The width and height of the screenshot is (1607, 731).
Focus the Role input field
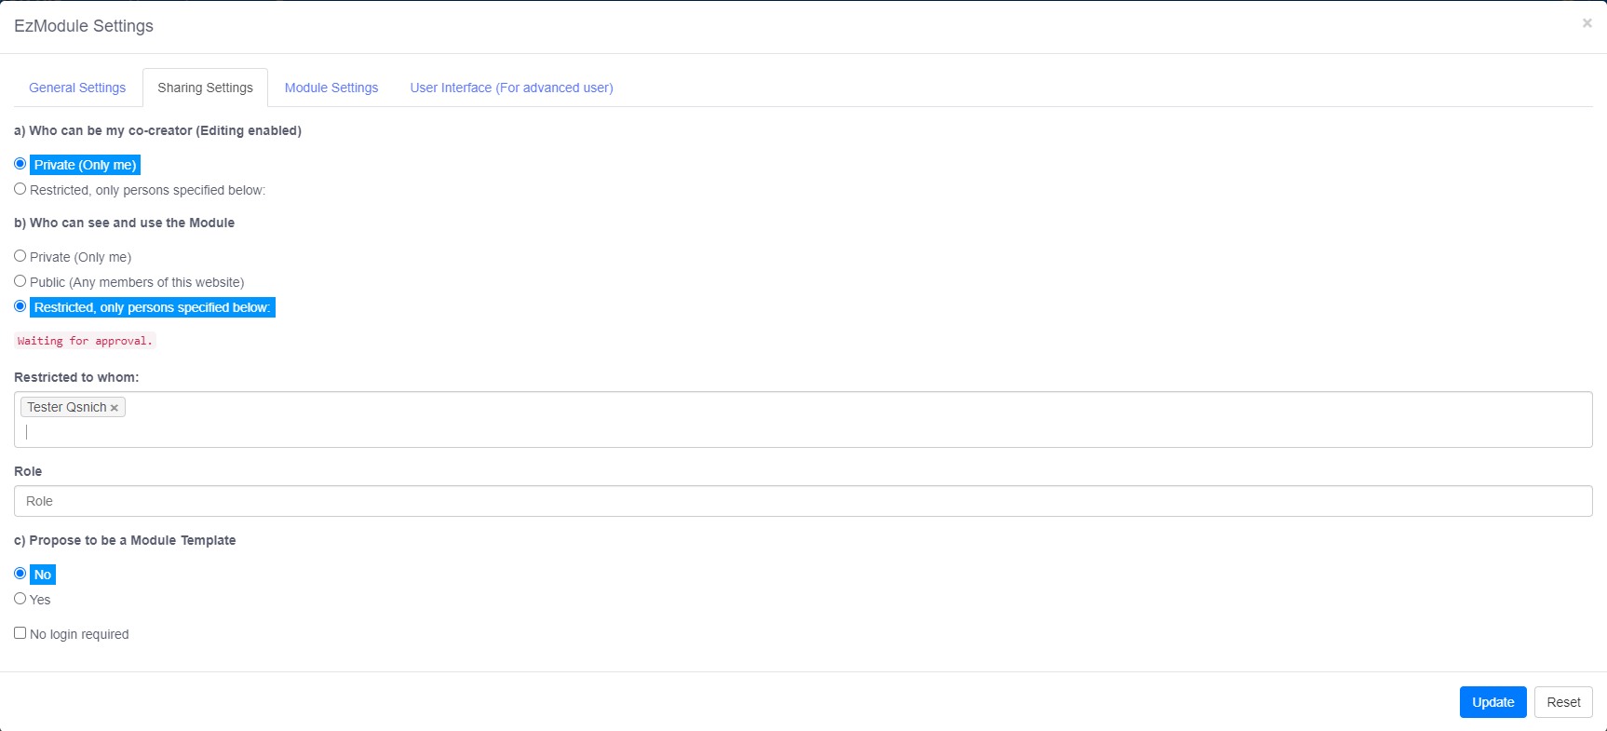tap(803, 501)
